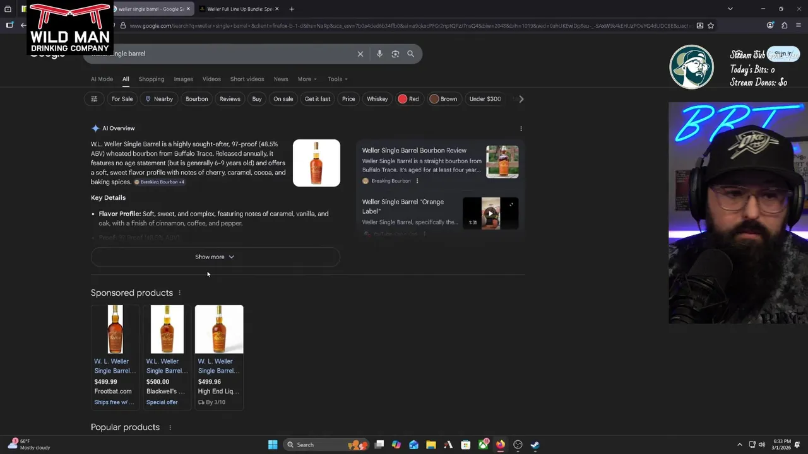Open volume control in system tray
Viewport: 808px width, 454px height.
762,445
